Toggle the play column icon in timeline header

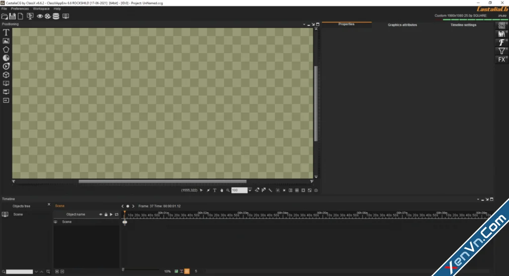[x=111, y=214]
